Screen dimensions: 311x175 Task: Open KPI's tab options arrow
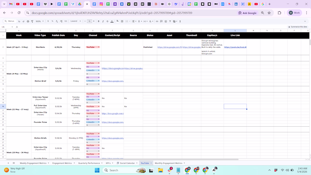coord(113,163)
